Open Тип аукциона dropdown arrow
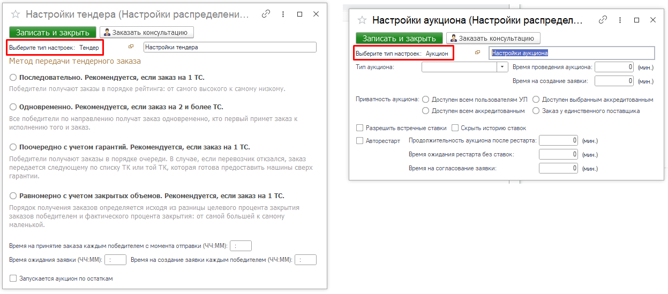 click(502, 67)
